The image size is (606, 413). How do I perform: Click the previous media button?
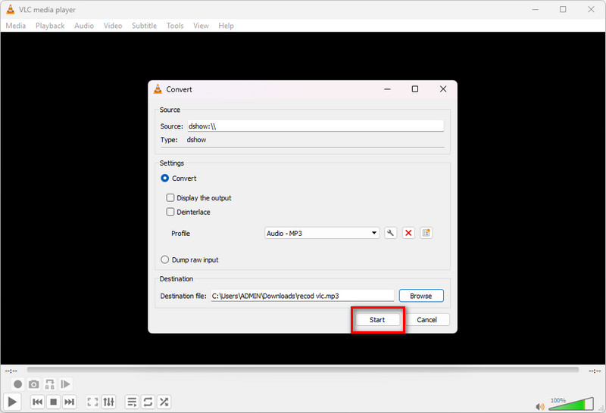tap(37, 402)
